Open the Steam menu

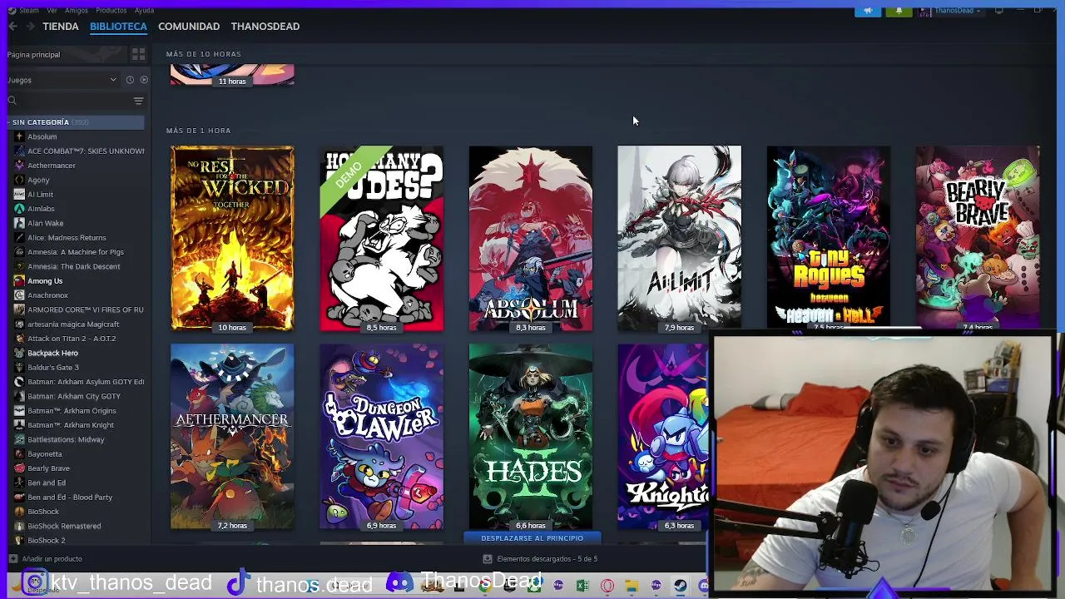[29, 11]
